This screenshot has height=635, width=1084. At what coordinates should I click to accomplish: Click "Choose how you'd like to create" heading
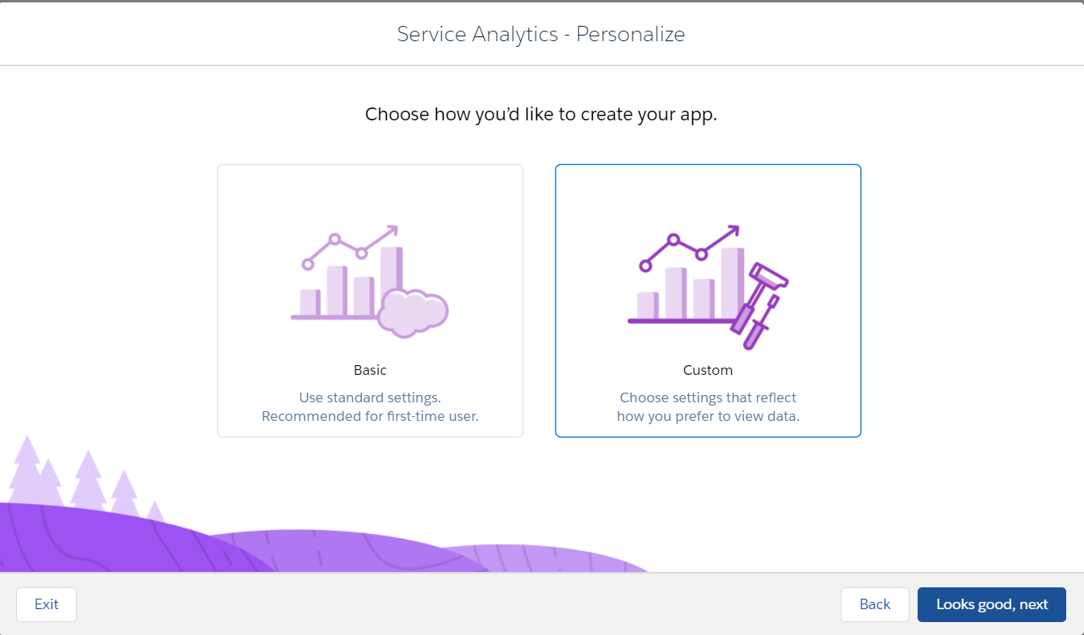pyautogui.click(x=541, y=114)
